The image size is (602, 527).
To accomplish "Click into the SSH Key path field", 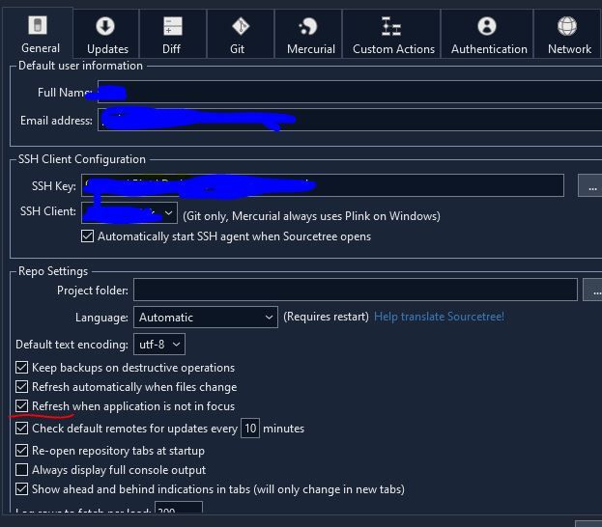I will coord(323,185).
